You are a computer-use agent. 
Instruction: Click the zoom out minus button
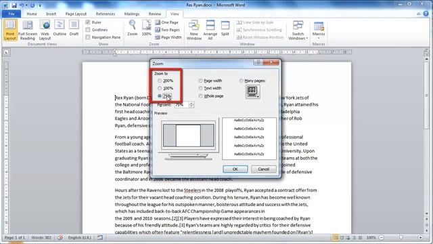pos(382,238)
